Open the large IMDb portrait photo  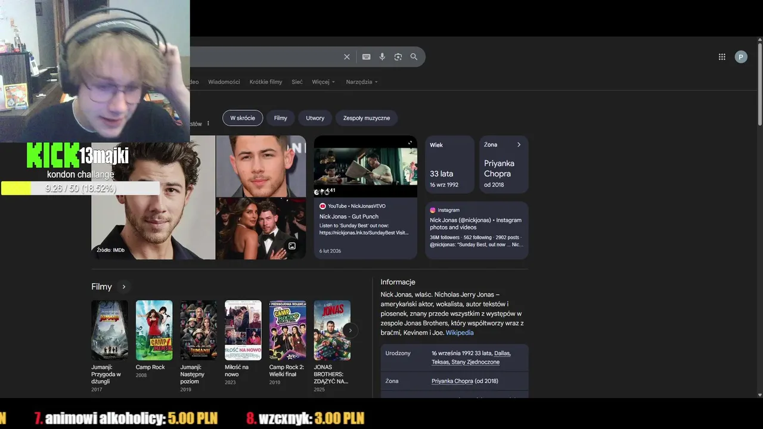pyautogui.click(x=153, y=197)
